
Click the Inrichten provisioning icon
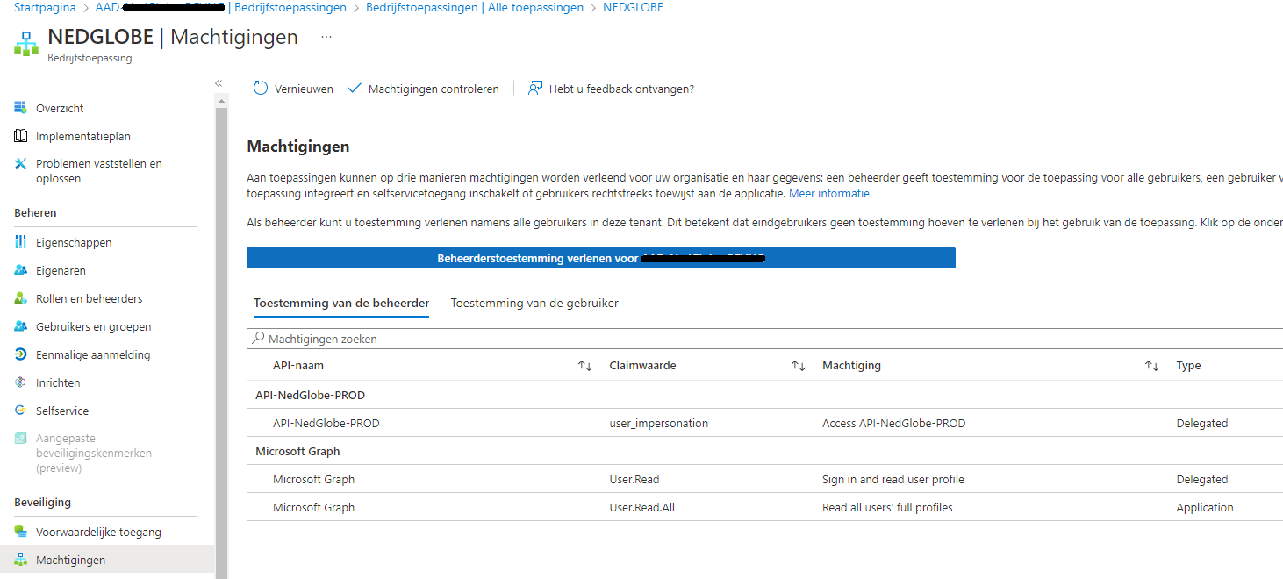(x=21, y=382)
